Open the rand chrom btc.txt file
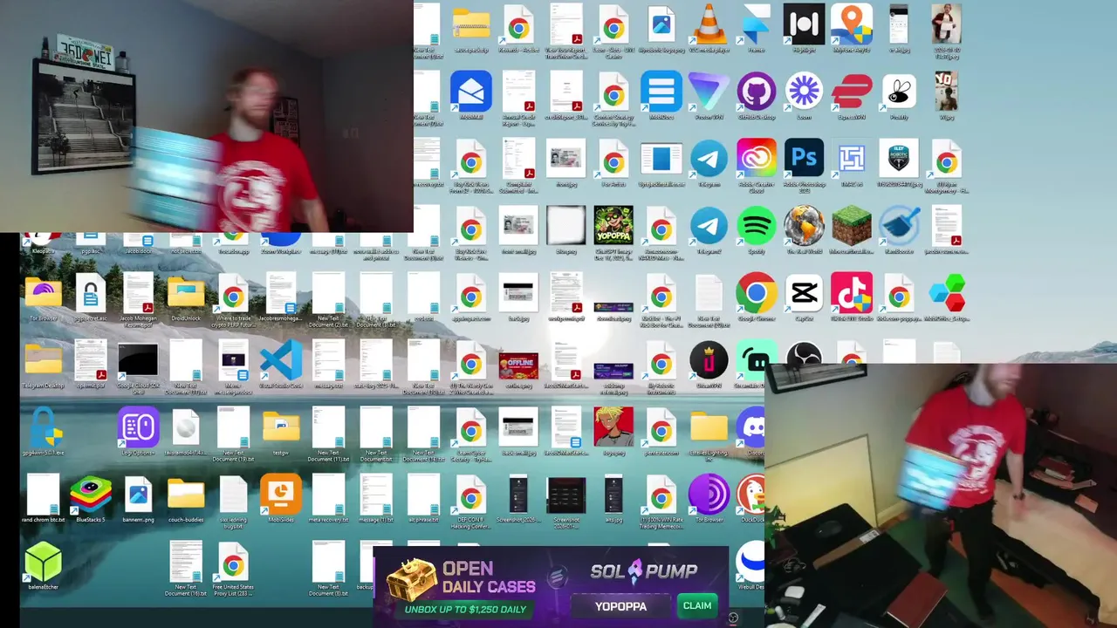The width and height of the screenshot is (1117, 628). pyautogui.click(x=43, y=495)
